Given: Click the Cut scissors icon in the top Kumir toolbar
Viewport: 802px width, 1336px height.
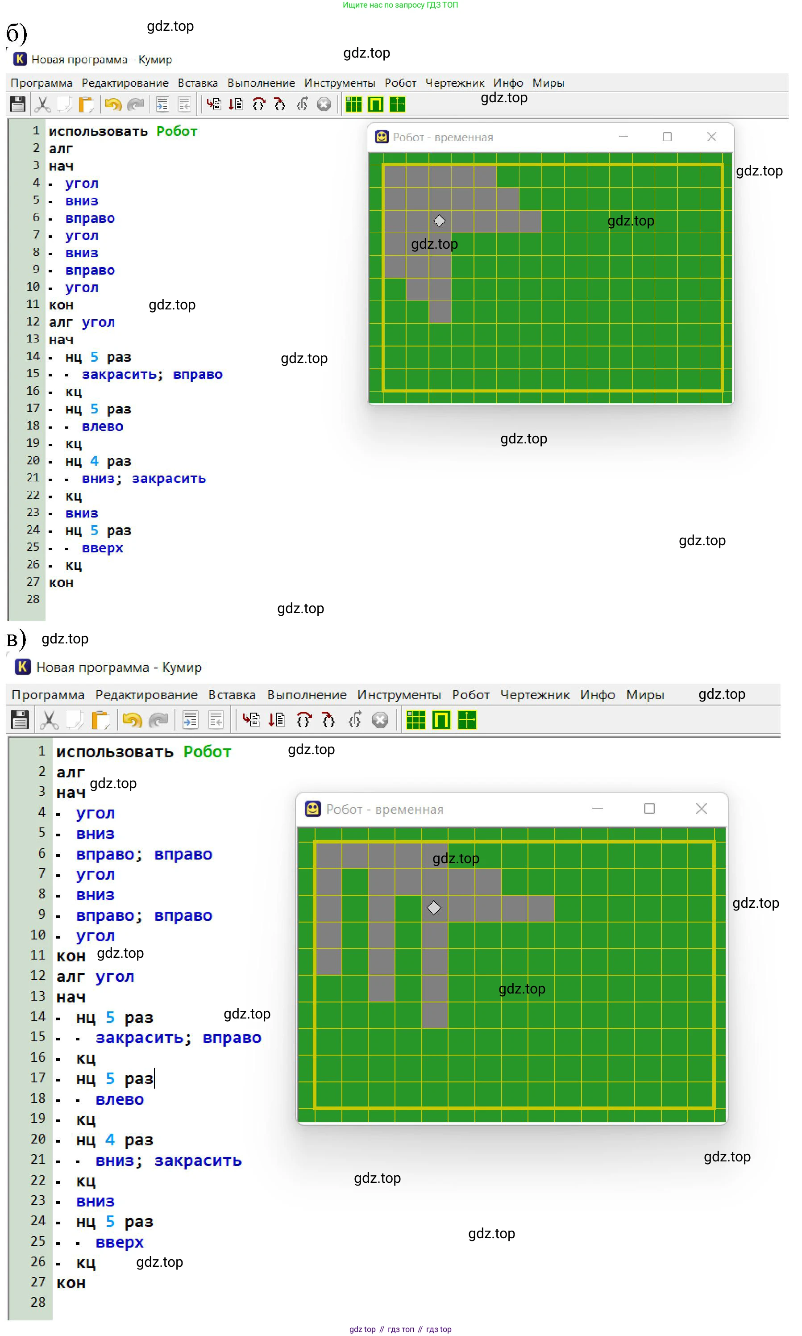Looking at the screenshot, I should tap(42, 104).
